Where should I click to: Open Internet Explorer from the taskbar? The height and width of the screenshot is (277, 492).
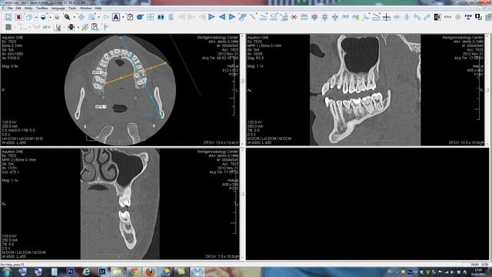86,272
